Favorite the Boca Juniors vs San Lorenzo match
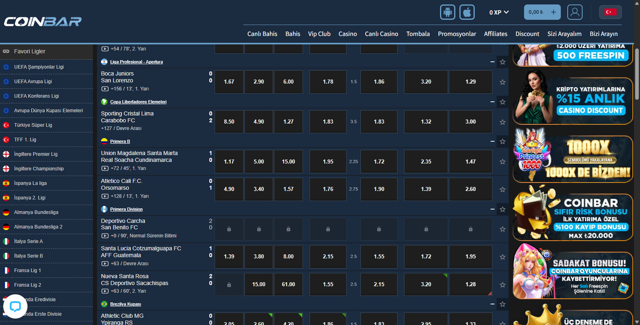640x325 pixels. (502, 82)
